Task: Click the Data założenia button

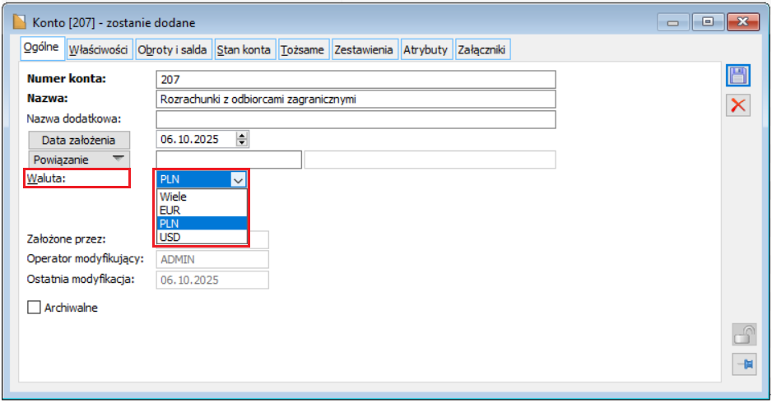Action: point(79,140)
